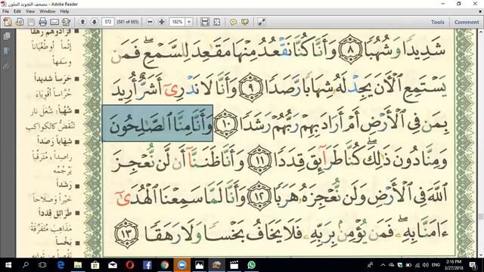Open WhatsApp from the taskbar
This screenshot has height=272, width=484.
point(251,265)
